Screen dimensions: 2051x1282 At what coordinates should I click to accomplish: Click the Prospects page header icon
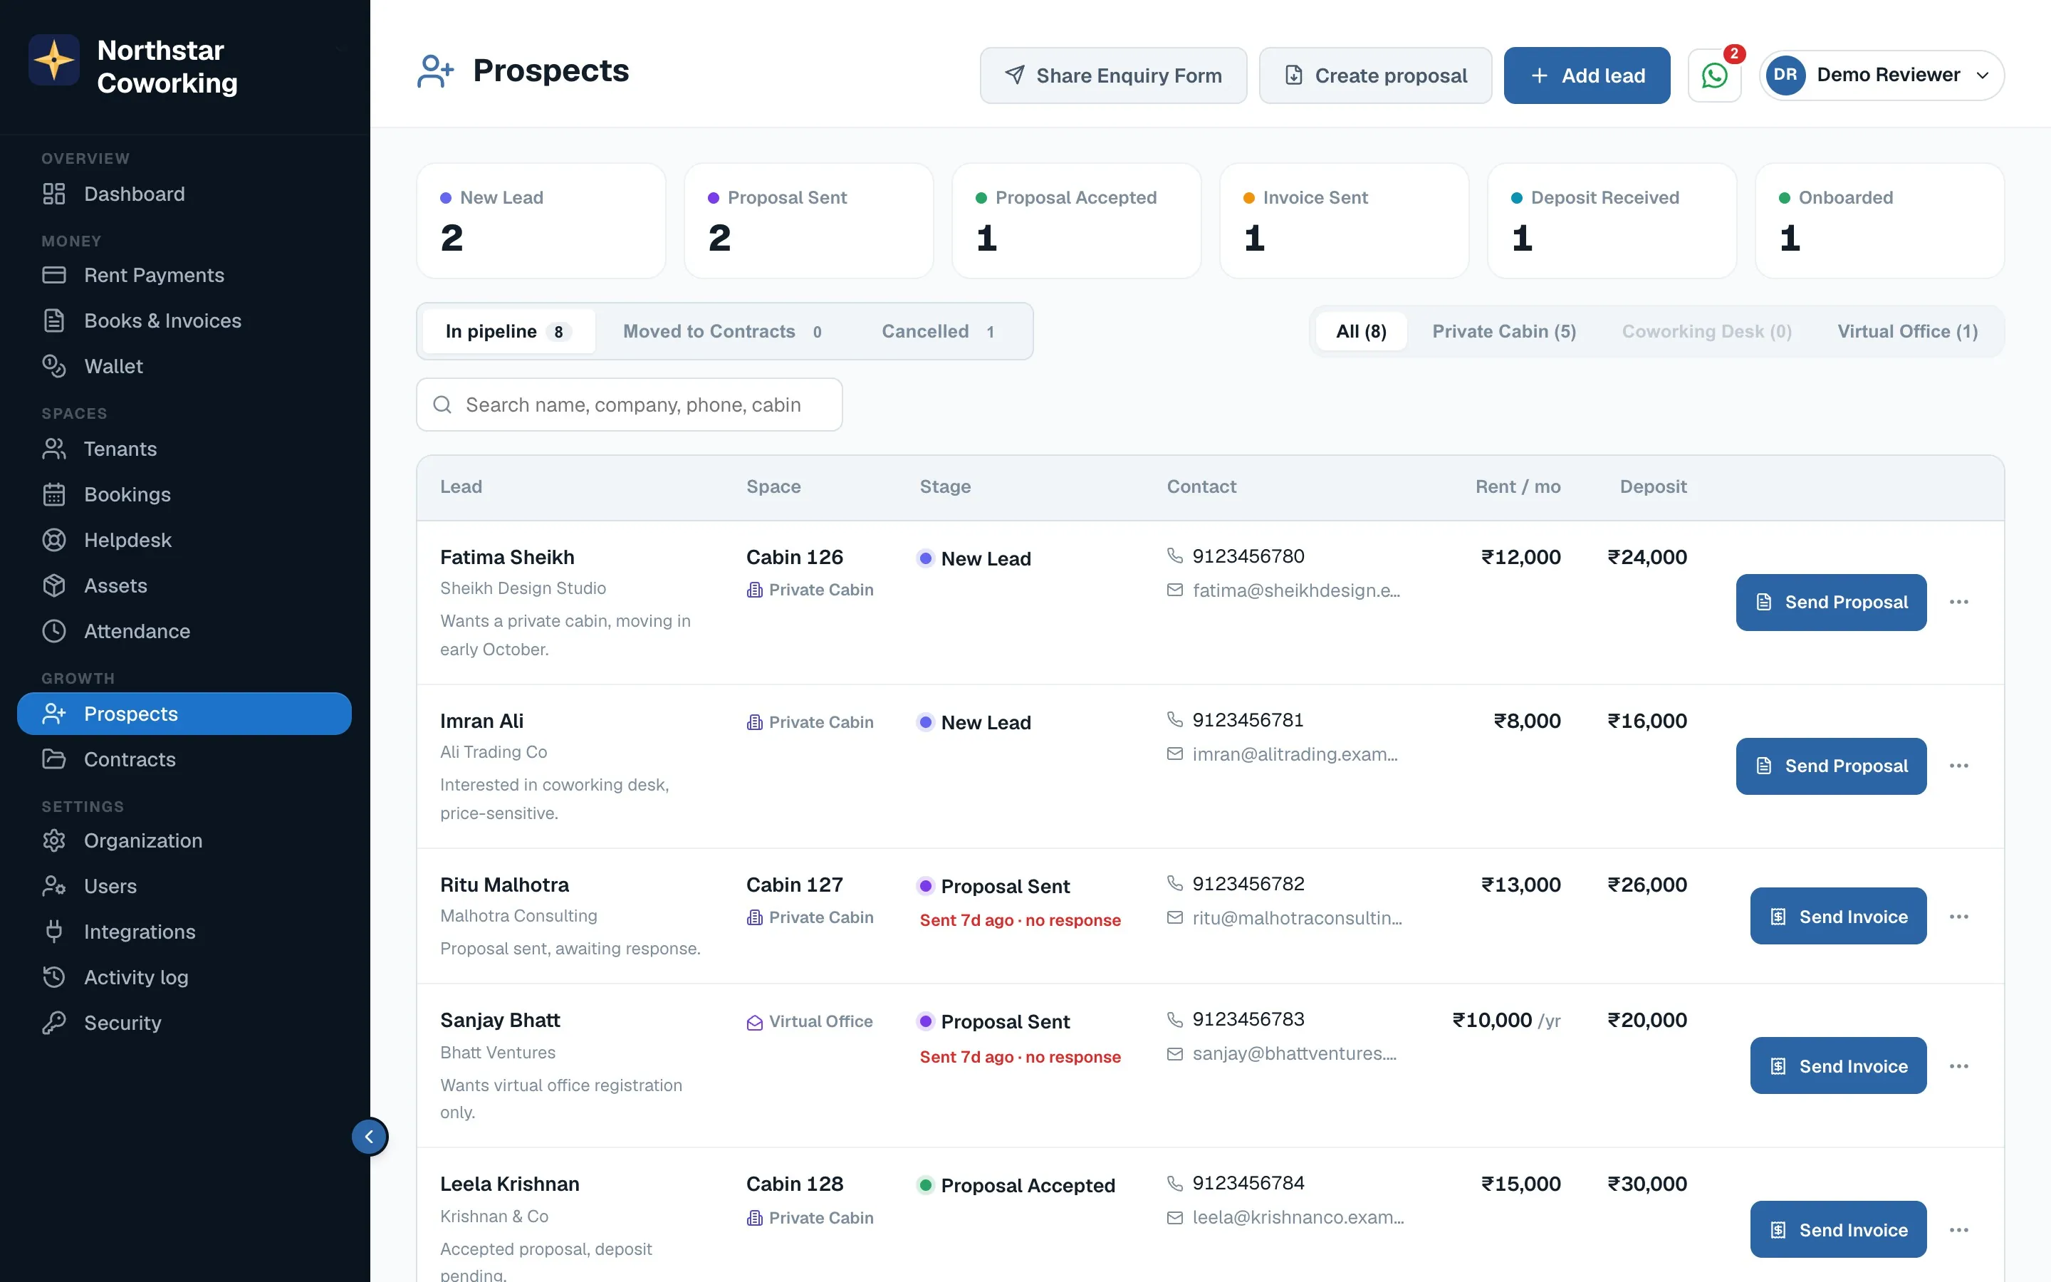(x=436, y=71)
